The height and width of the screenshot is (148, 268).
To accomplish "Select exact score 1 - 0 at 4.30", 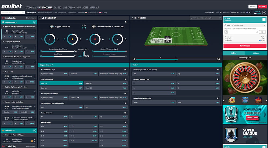I will [x=54, y=126].
